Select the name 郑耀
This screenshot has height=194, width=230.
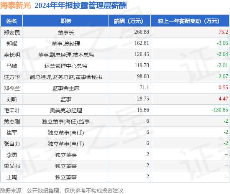11,44
